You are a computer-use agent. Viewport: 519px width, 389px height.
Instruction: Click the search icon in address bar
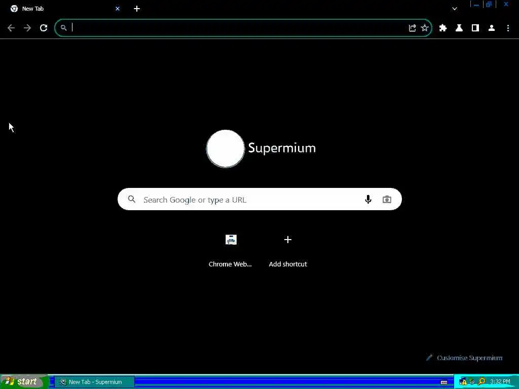point(63,28)
